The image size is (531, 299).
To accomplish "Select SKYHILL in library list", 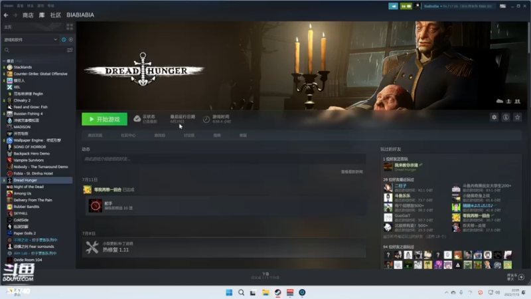I will coord(21,213).
